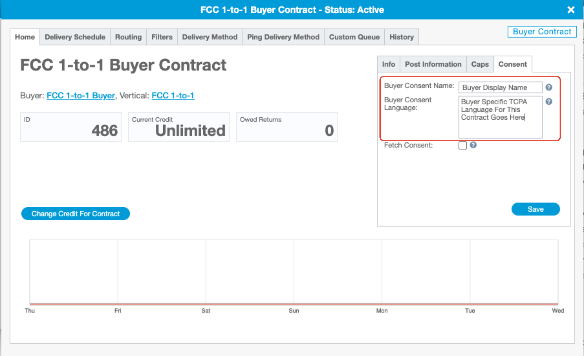Save the consent settings
This screenshot has width=584, height=356.
[536, 209]
